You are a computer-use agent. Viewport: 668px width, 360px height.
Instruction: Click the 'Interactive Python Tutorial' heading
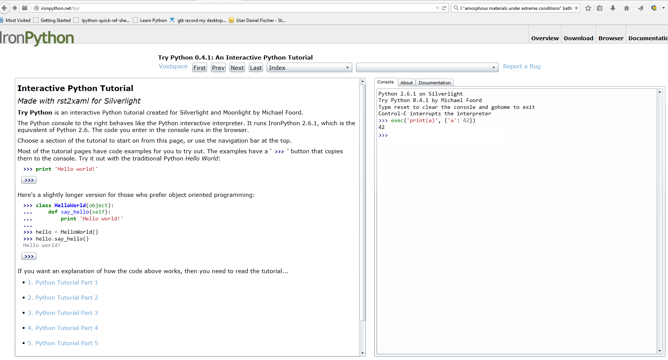tap(75, 88)
